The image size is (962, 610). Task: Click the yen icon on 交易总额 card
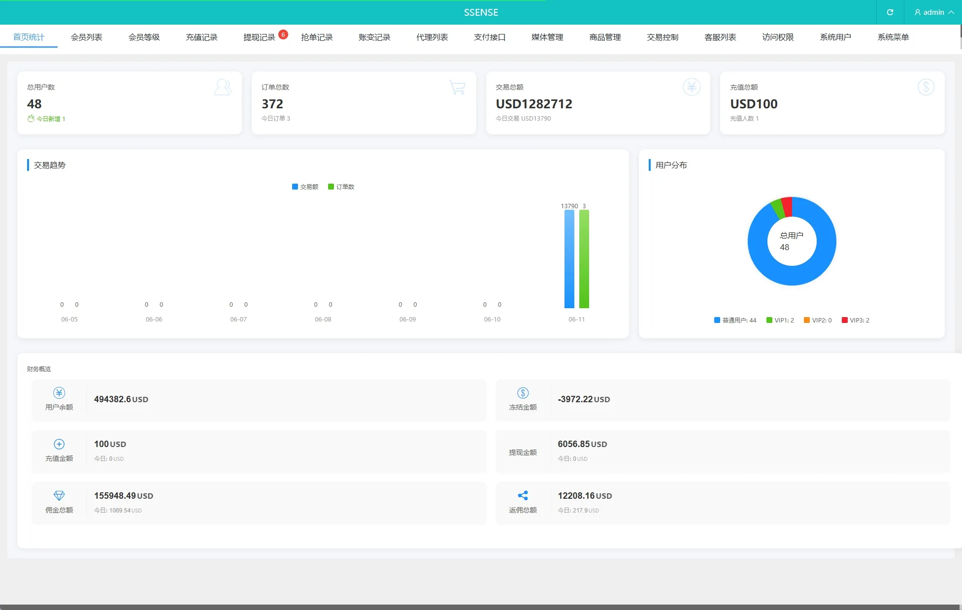[x=691, y=87]
